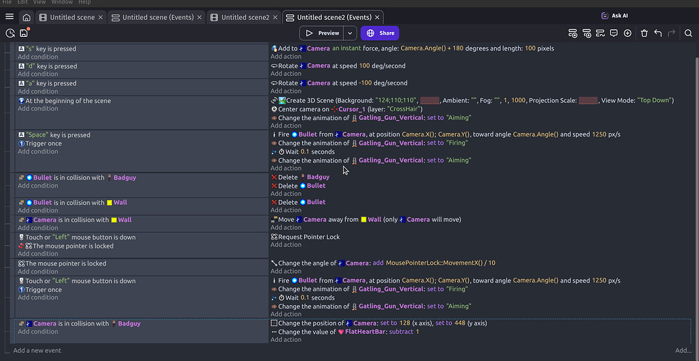This screenshot has width=699, height=361.
Task: Open the Ask AI assistant
Action: pos(614,16)
